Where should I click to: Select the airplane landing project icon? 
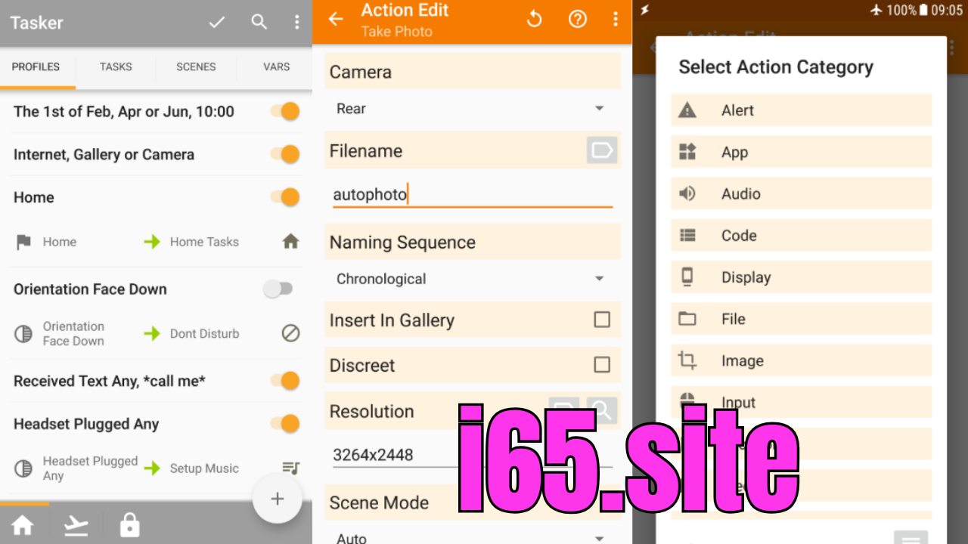pos(76,525)
